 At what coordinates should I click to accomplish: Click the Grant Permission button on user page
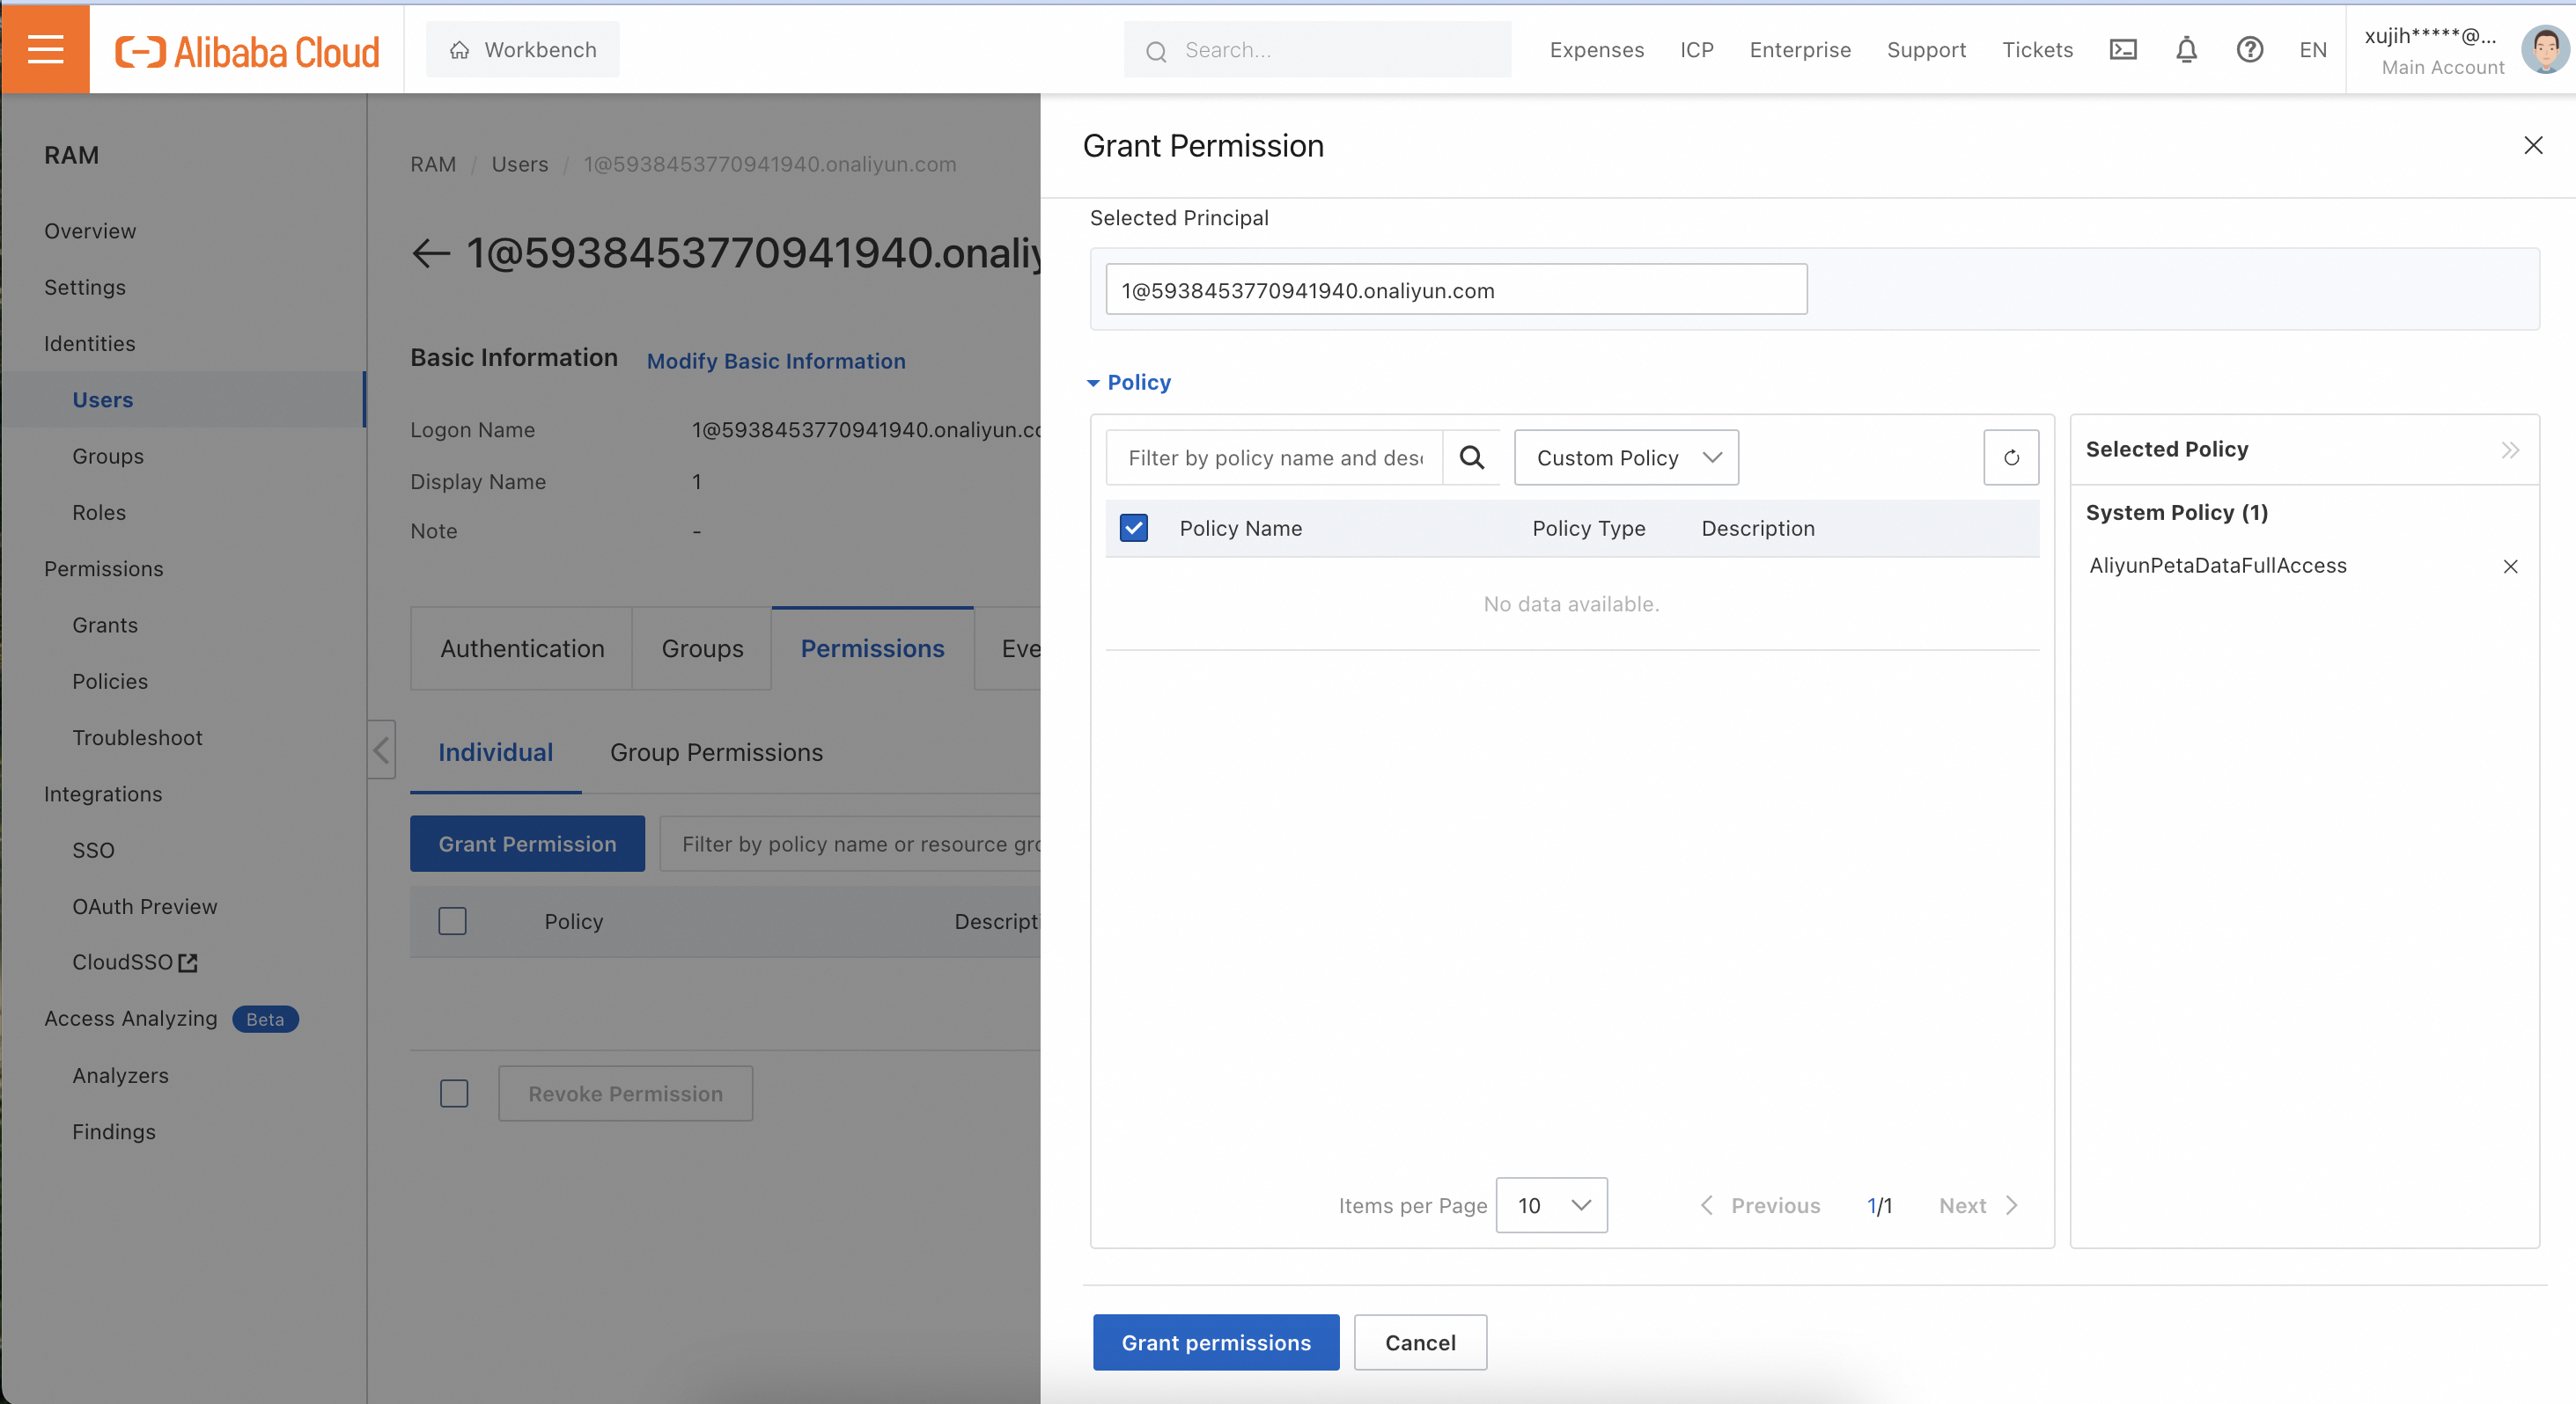(527, 844)
